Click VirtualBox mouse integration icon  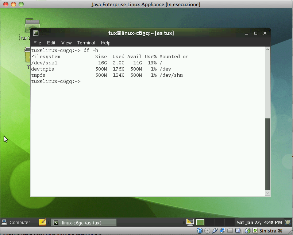pyautogui.click(x=248, y=231)
